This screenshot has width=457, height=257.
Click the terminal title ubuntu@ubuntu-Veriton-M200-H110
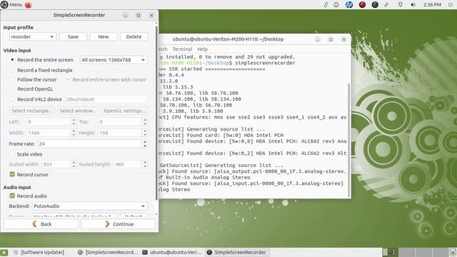point(228,39)
